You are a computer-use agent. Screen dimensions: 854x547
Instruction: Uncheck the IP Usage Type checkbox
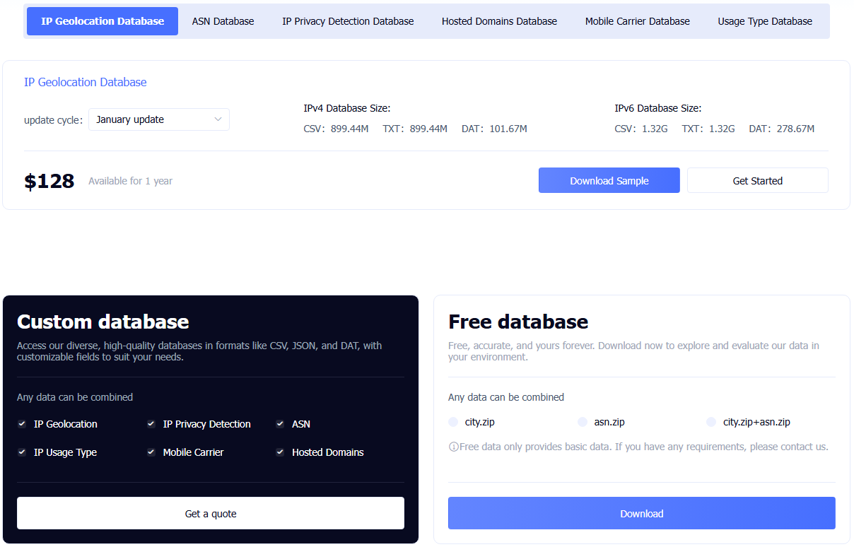[x=22, y=452]
